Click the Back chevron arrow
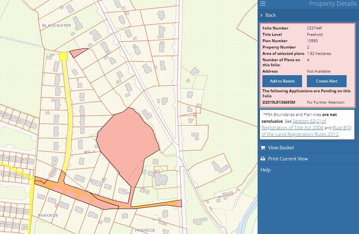359x234 pixels. coord(261,15)
